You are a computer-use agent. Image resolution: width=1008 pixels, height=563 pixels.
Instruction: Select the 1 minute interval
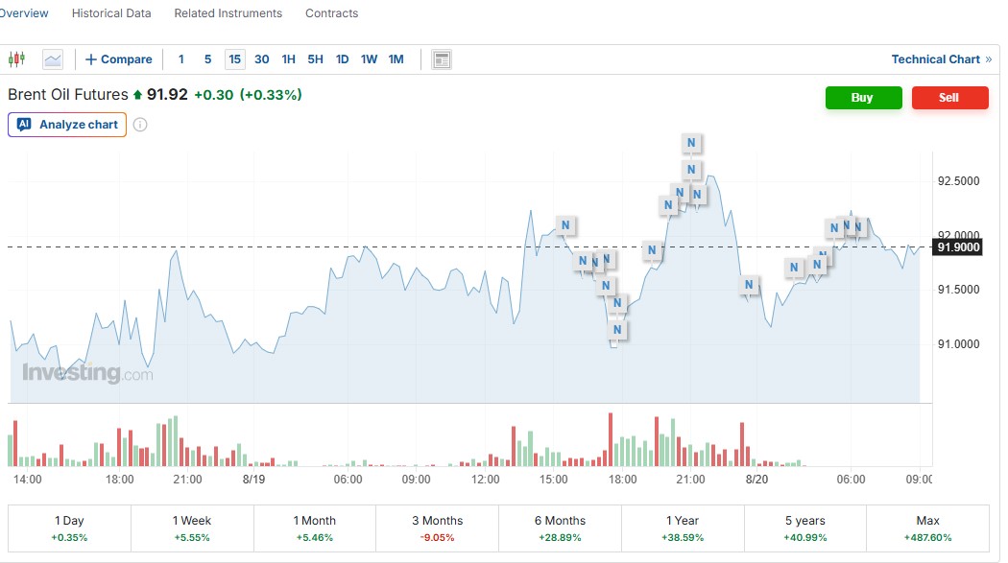(181, 59)
